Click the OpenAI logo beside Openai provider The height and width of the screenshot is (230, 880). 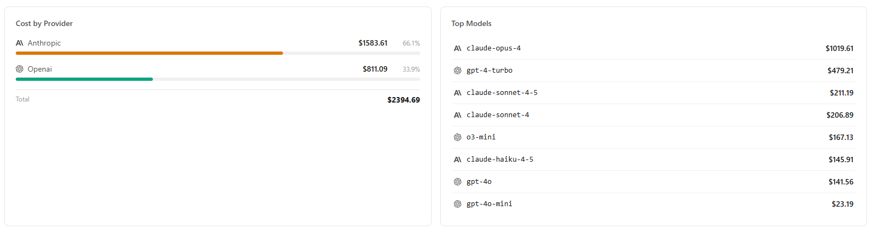point(20,69)
